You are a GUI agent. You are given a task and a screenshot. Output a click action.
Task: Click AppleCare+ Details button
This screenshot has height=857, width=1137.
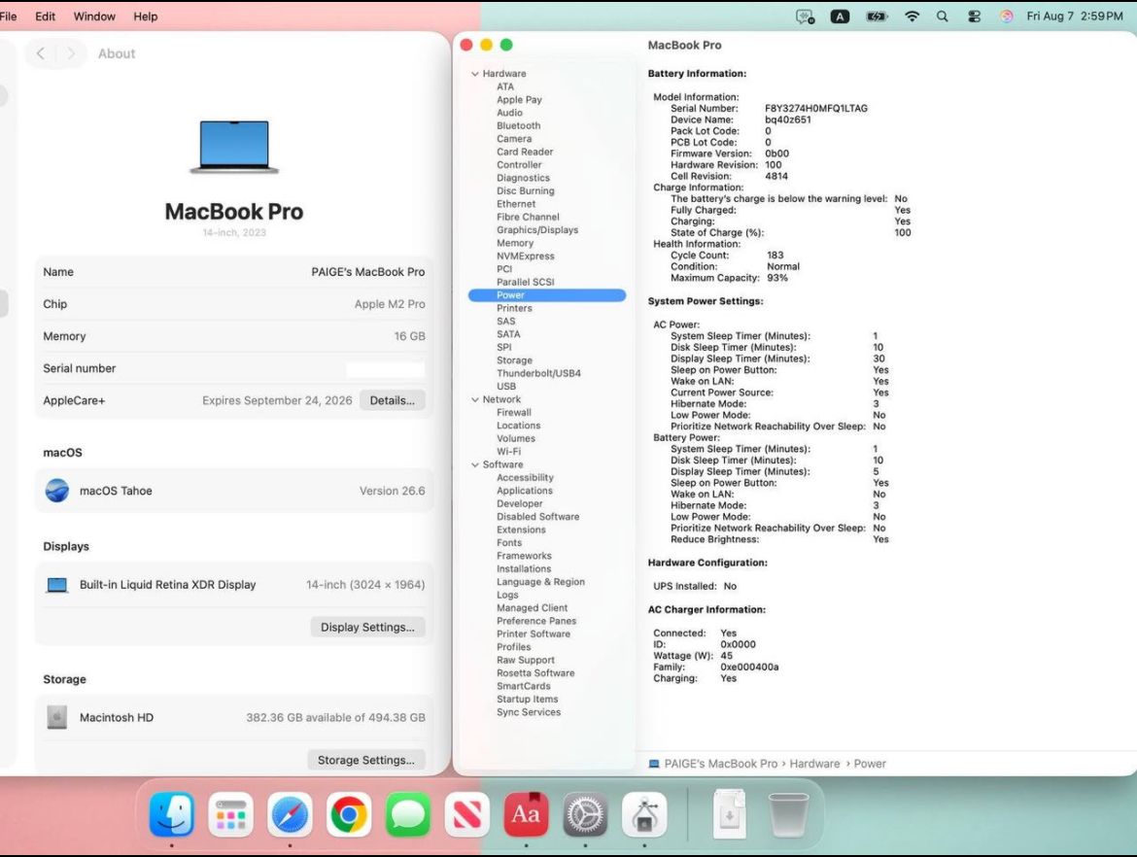[393, 400]
